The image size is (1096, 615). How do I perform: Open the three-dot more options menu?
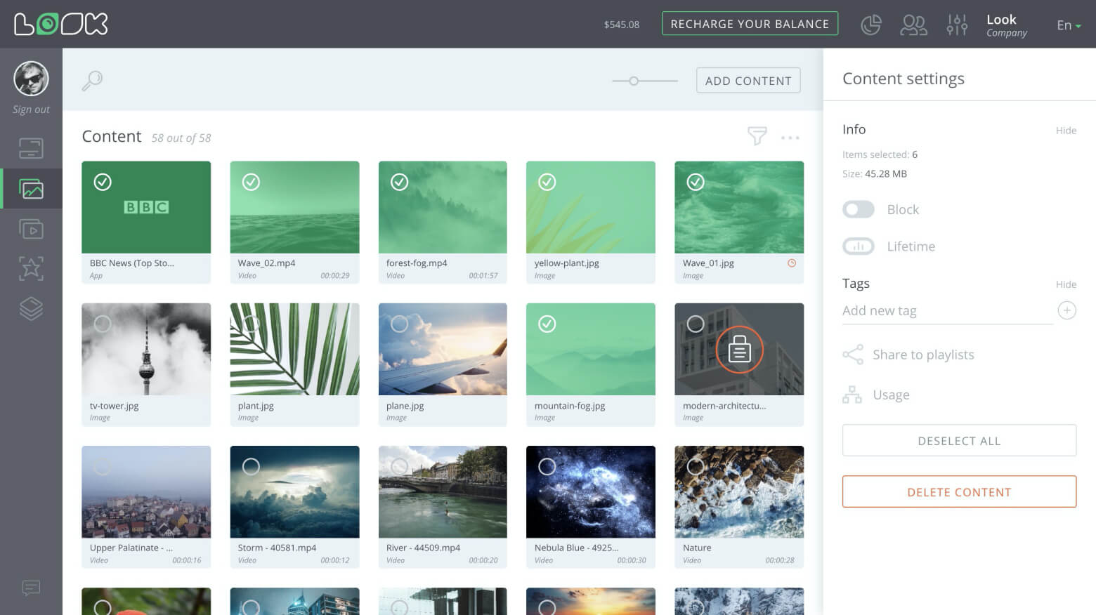point(790,138)
